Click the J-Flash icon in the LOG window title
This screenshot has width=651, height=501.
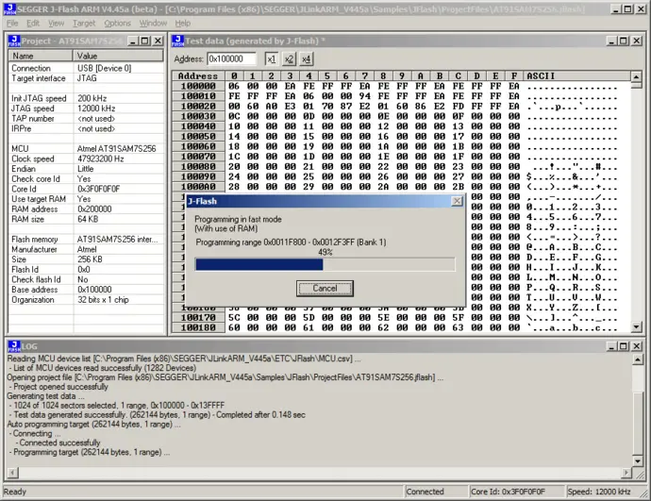tap(12, 346)
